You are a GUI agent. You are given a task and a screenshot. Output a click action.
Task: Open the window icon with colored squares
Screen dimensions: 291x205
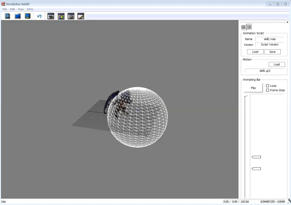(x=61, y=16)
